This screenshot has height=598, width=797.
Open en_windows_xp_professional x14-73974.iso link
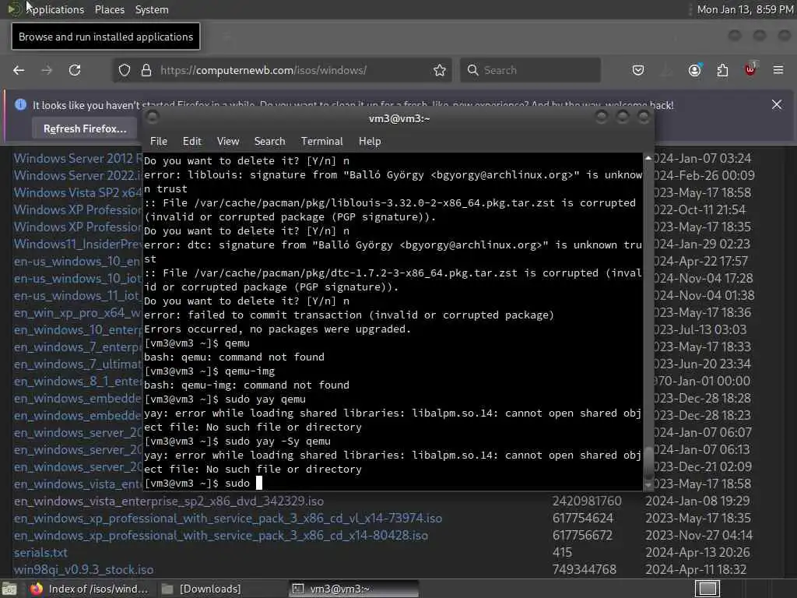pos(228,518)
